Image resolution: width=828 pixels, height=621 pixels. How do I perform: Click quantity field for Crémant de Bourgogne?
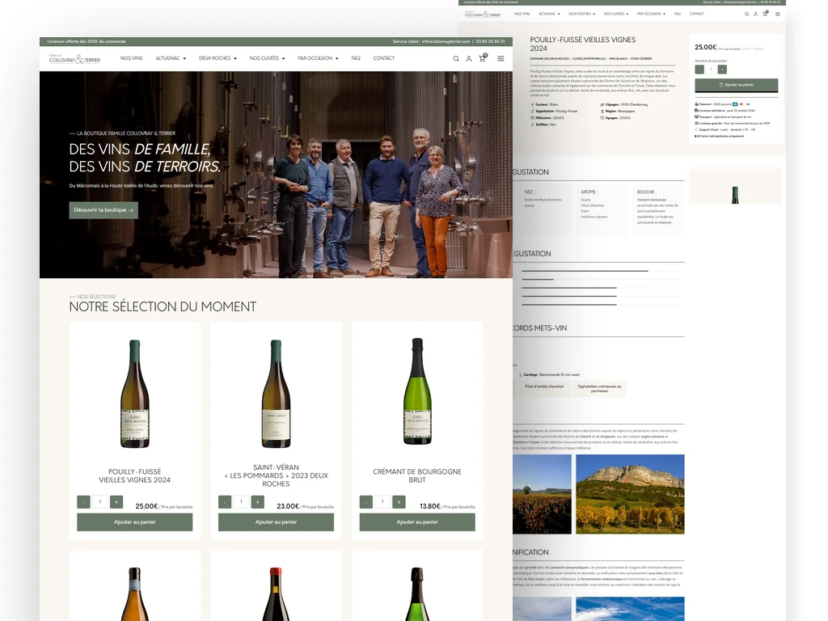[x=382, y=501]
